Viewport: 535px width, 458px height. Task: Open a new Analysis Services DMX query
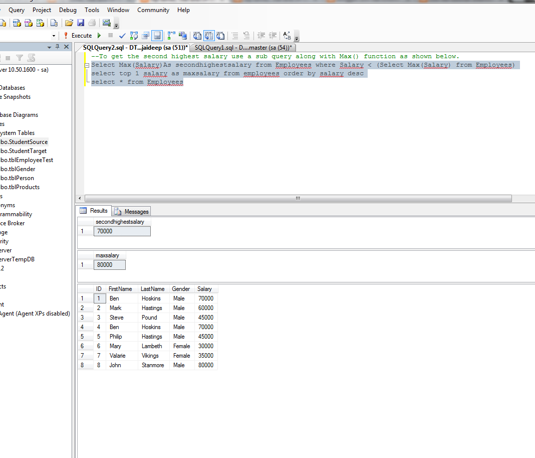[29, 23]
